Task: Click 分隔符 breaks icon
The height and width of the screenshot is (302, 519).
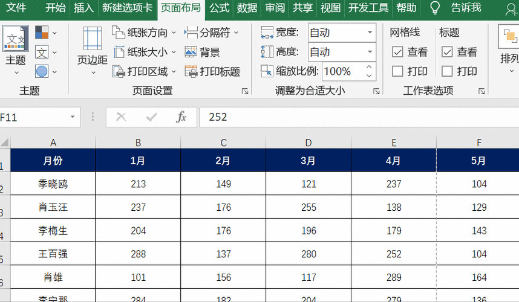Action: point(191,33)
